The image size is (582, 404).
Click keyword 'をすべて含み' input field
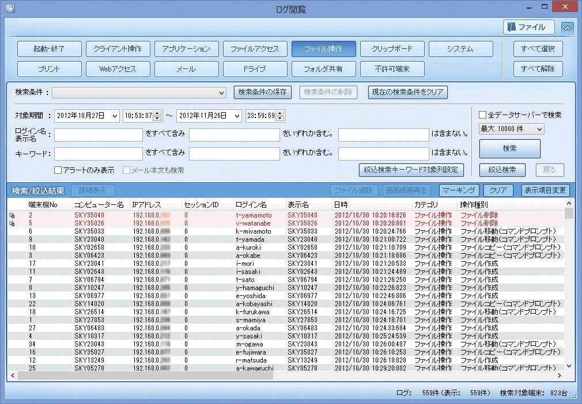99,154
